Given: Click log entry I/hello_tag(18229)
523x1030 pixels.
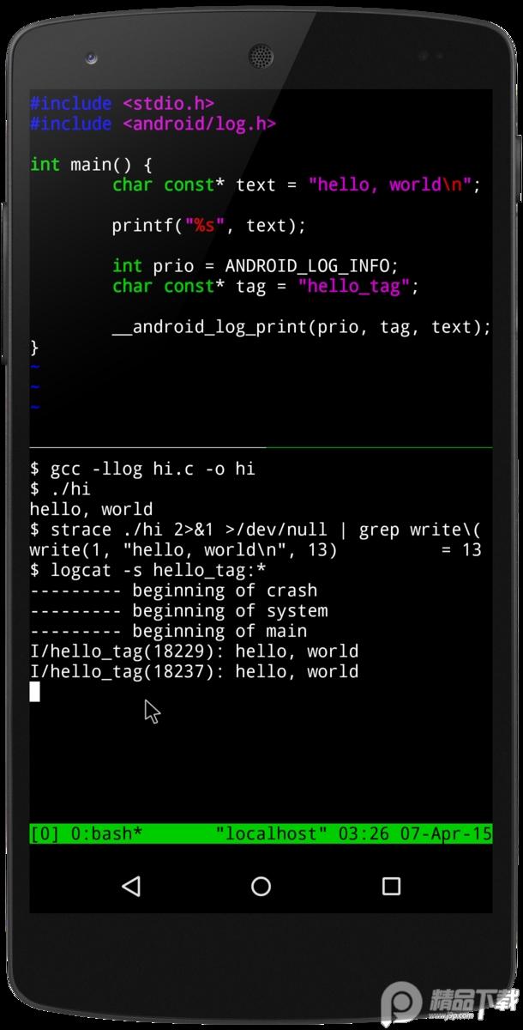Looking at the screenshot, I should (x=194, y=651).
